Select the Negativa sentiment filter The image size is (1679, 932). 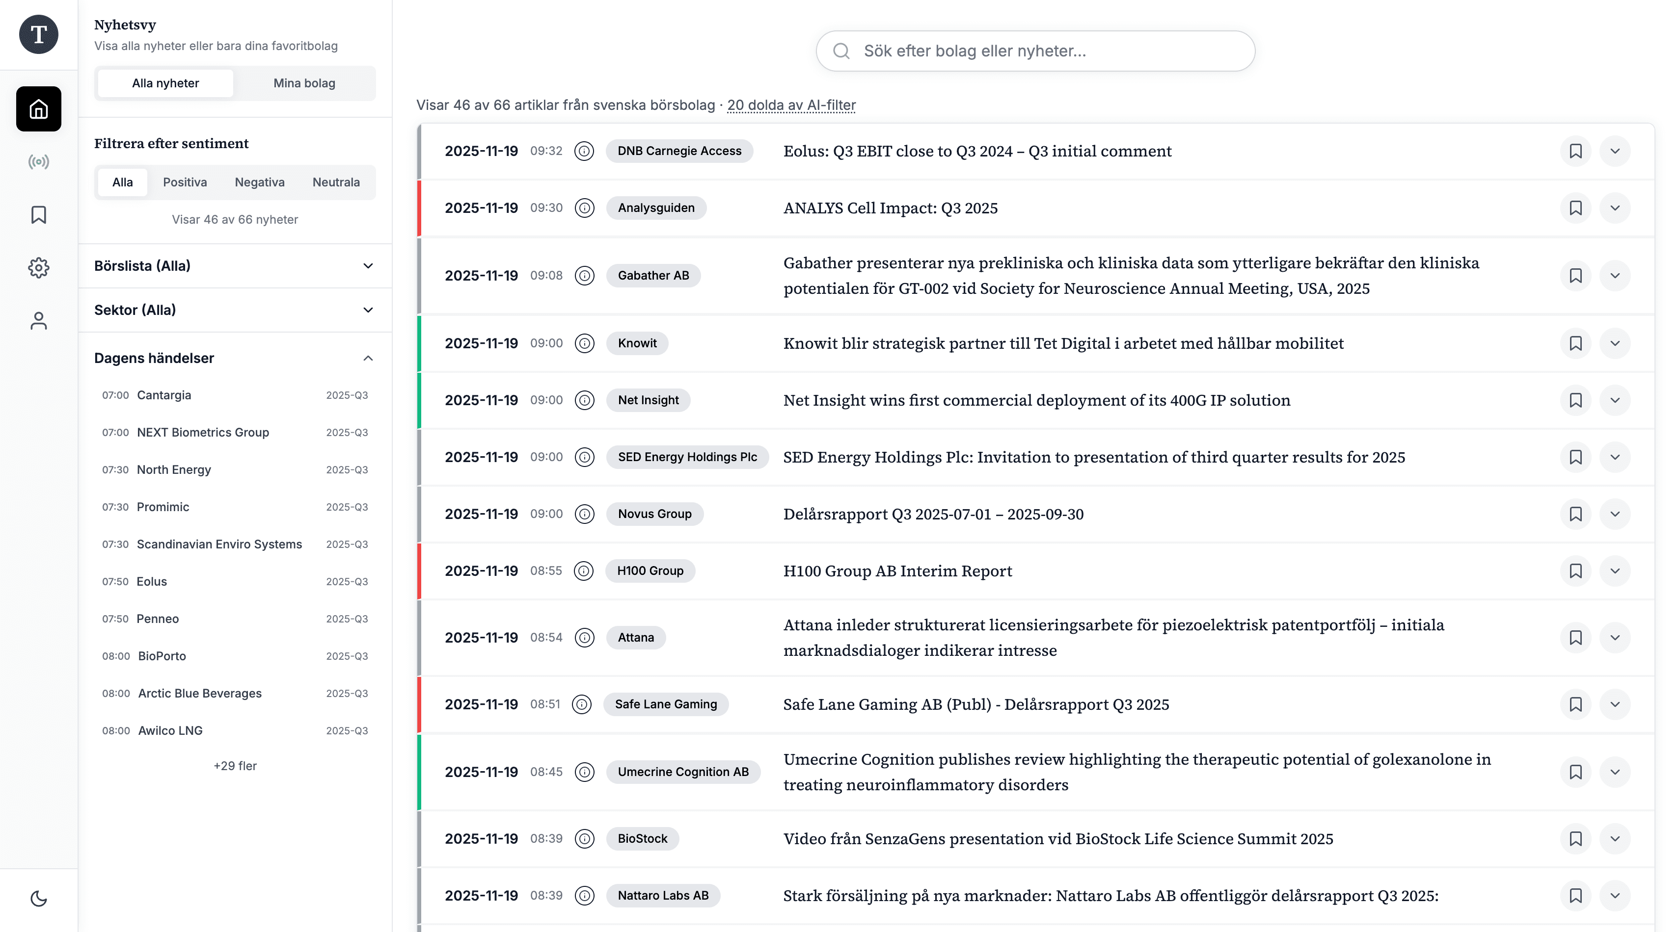point(259,182)
